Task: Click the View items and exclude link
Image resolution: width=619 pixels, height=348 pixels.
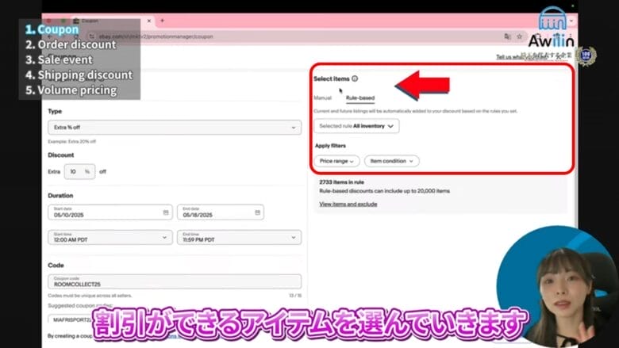Action: pyautogui.click(x=348, y=204)
